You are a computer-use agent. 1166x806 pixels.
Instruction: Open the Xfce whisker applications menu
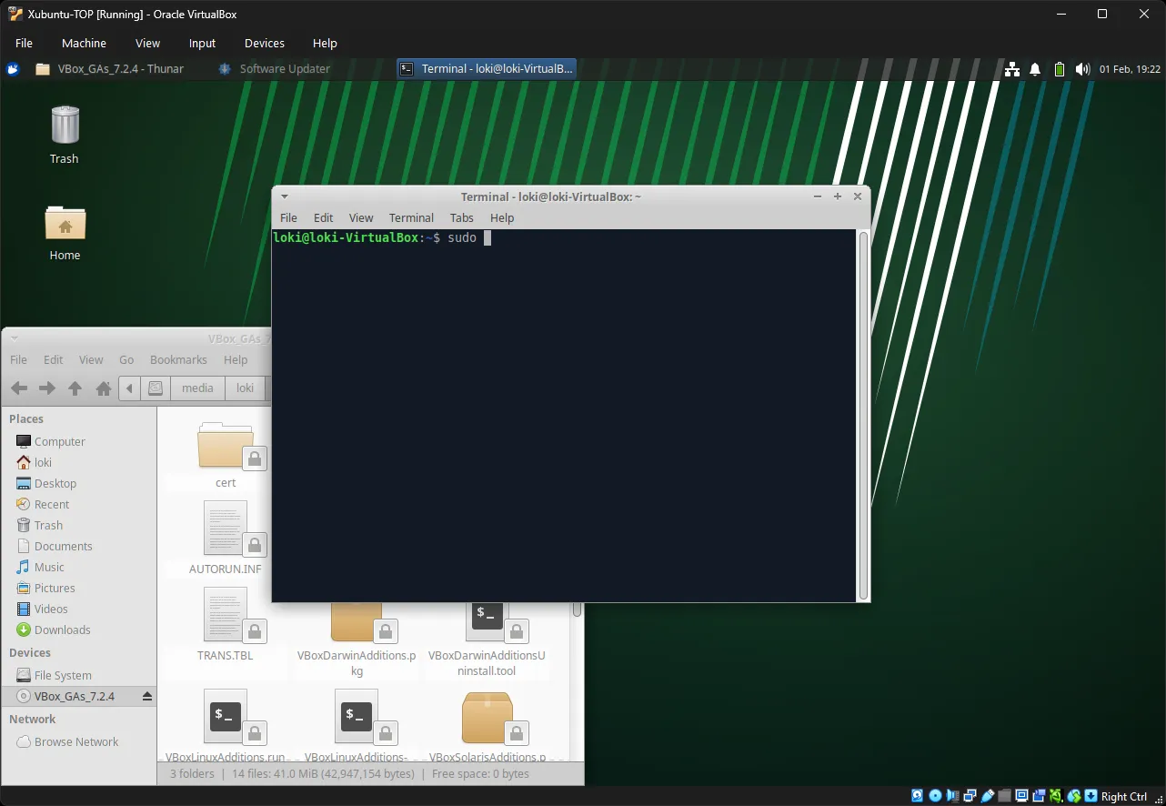[13, 69]
